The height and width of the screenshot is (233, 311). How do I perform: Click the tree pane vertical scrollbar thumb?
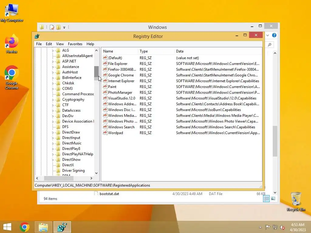tap(96, 72)
